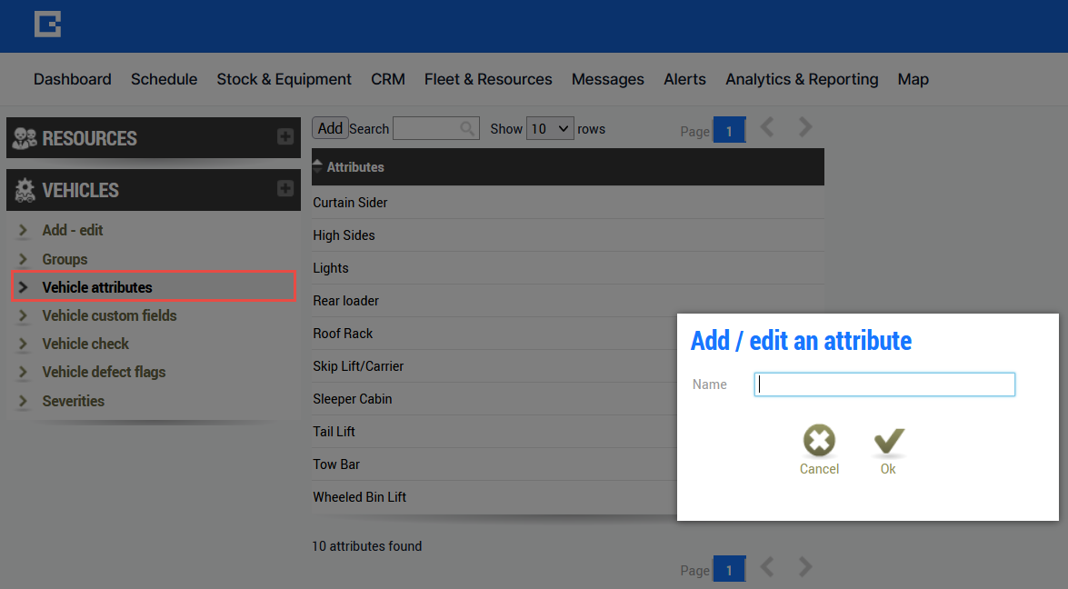Select the Curtain Sider attribute row
This screenshot has height=589, width=1068.
568,202
